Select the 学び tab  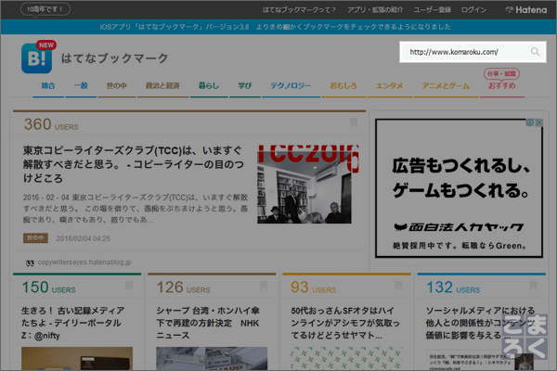(x=245, y=85)
